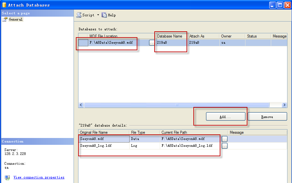The width and height of the screenshot is (292, 183).
Task: Click the File Type column header
Action: coord(144,132)
